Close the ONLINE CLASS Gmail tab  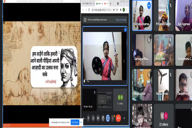click(x=94, y=4)
